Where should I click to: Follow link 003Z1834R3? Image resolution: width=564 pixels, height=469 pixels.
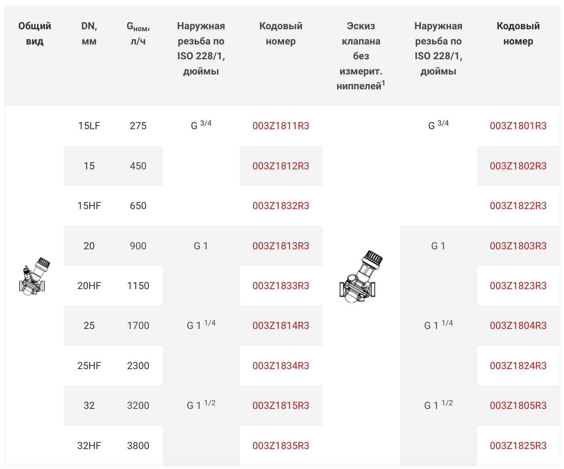pos(281,366)
